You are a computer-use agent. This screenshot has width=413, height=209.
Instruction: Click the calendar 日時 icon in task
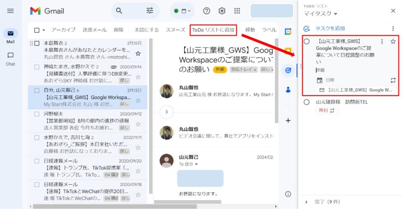320,80
